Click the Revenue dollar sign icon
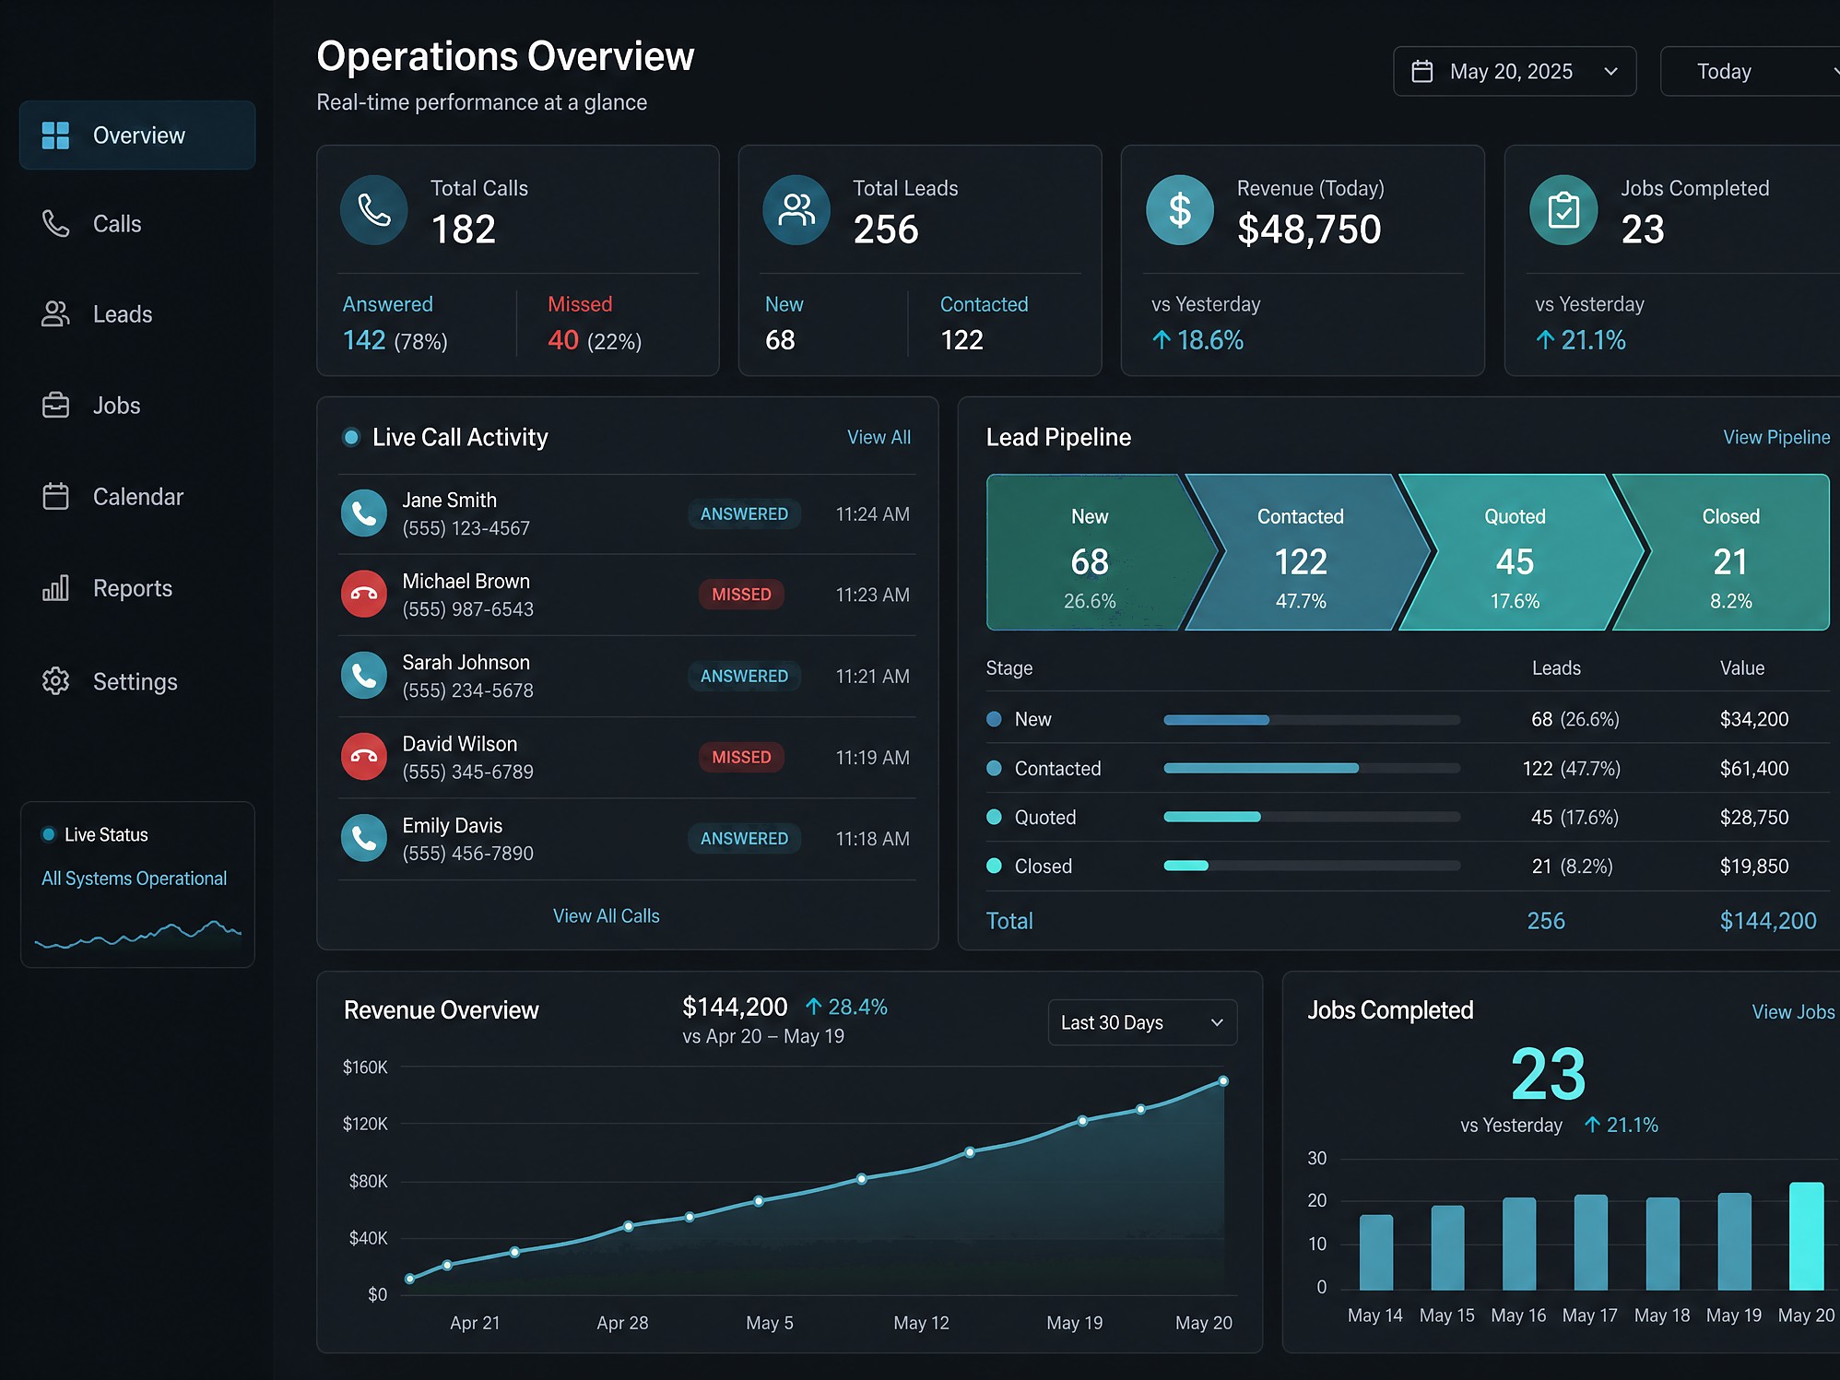 coord(1180,210)
